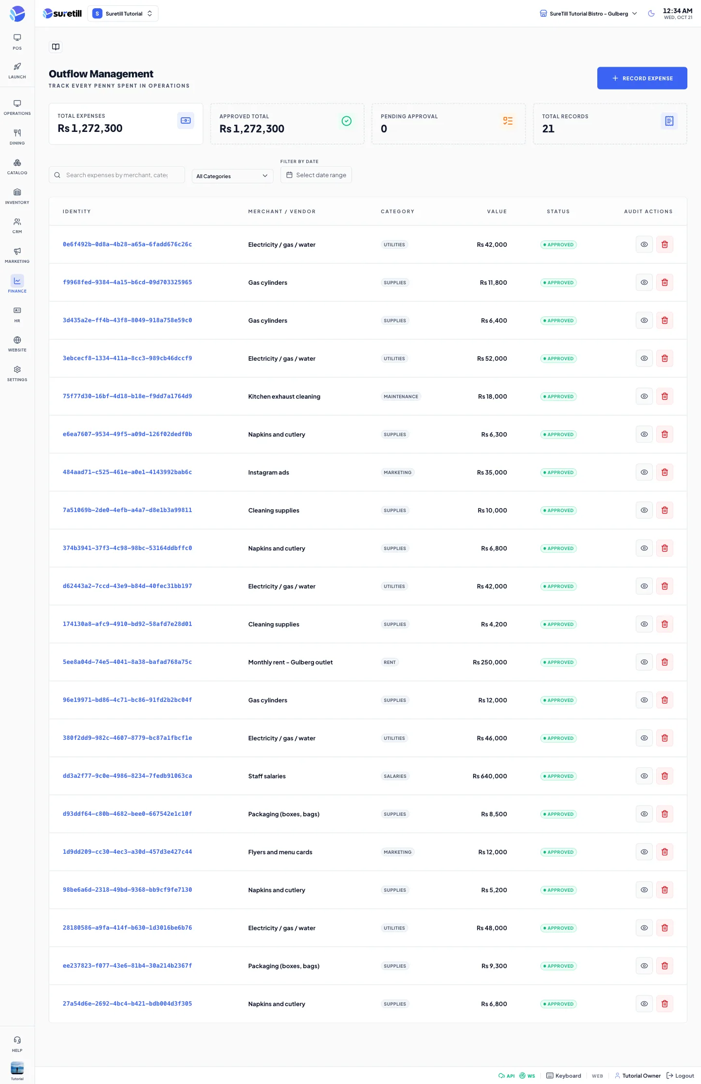This screenshot has height=1084, width=701.
Task: Click the Total Records card
Action: pos(610,124)
